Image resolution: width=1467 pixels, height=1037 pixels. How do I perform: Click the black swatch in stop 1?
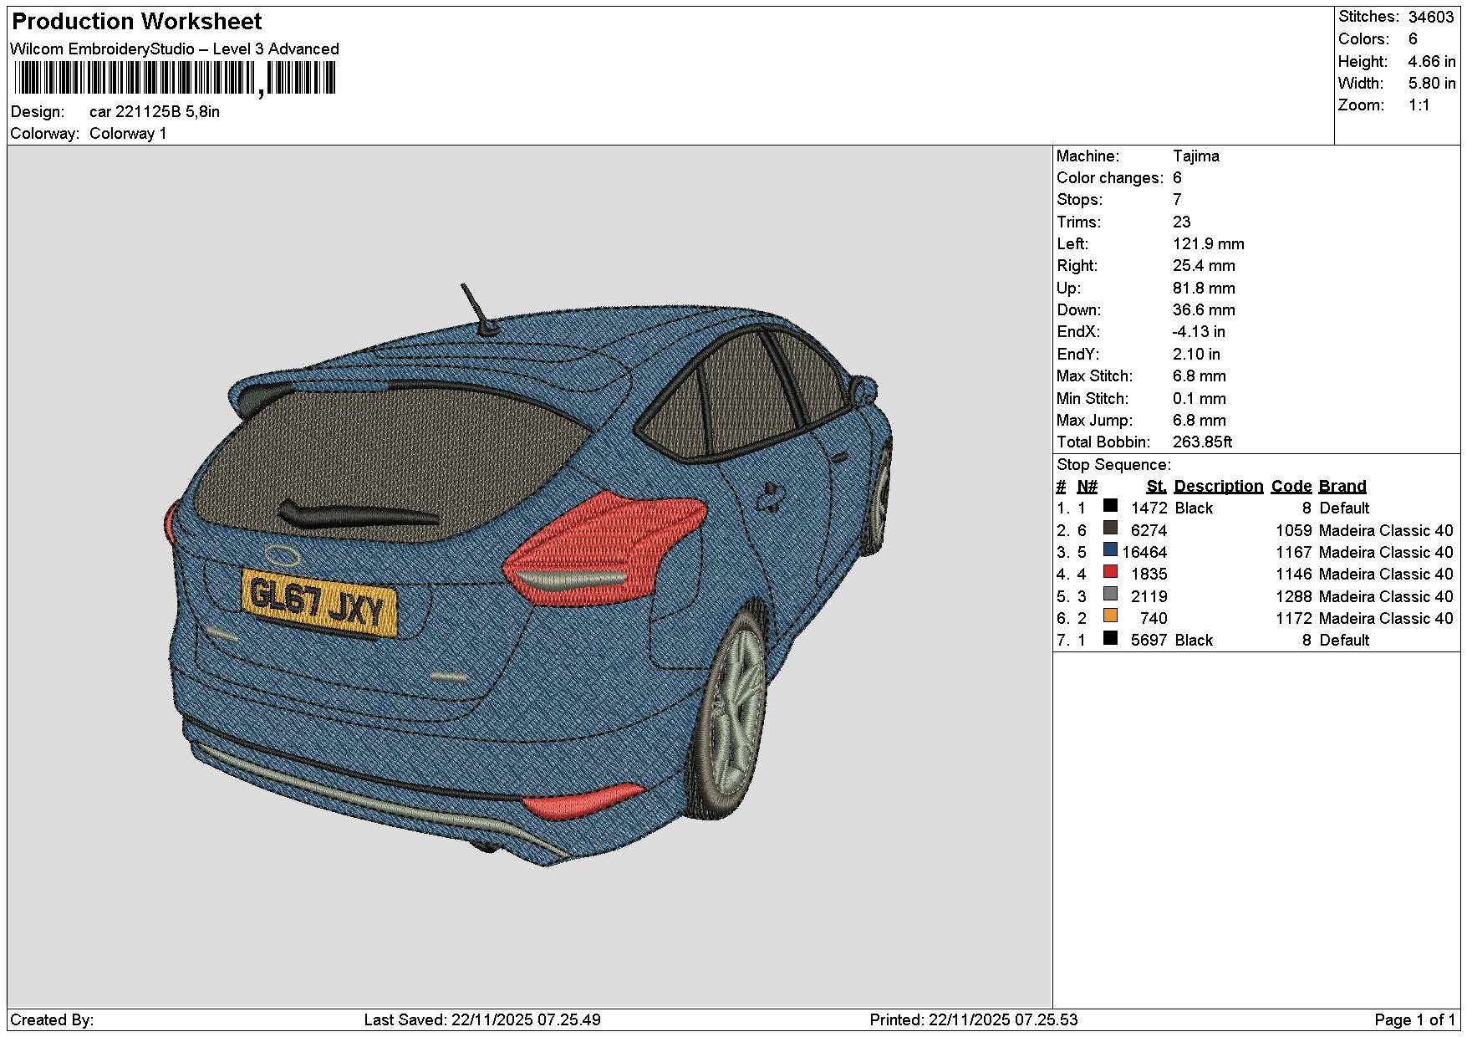[x=1110, y=506]
